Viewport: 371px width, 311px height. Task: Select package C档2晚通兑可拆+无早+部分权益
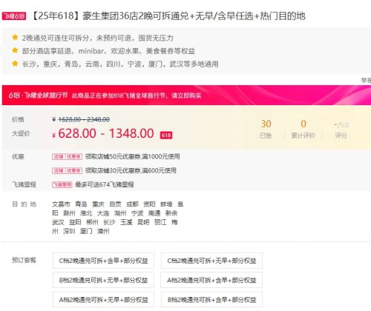211,261
